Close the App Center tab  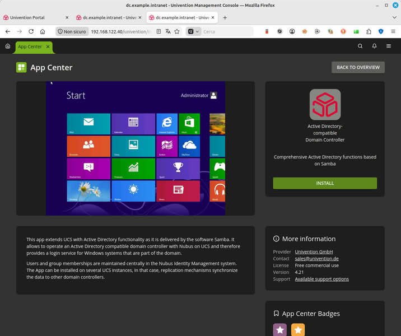tap(48, 46)
